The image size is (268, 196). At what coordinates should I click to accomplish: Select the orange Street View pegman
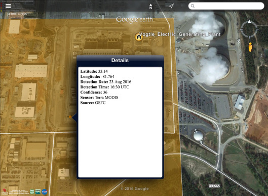(250, 47)
